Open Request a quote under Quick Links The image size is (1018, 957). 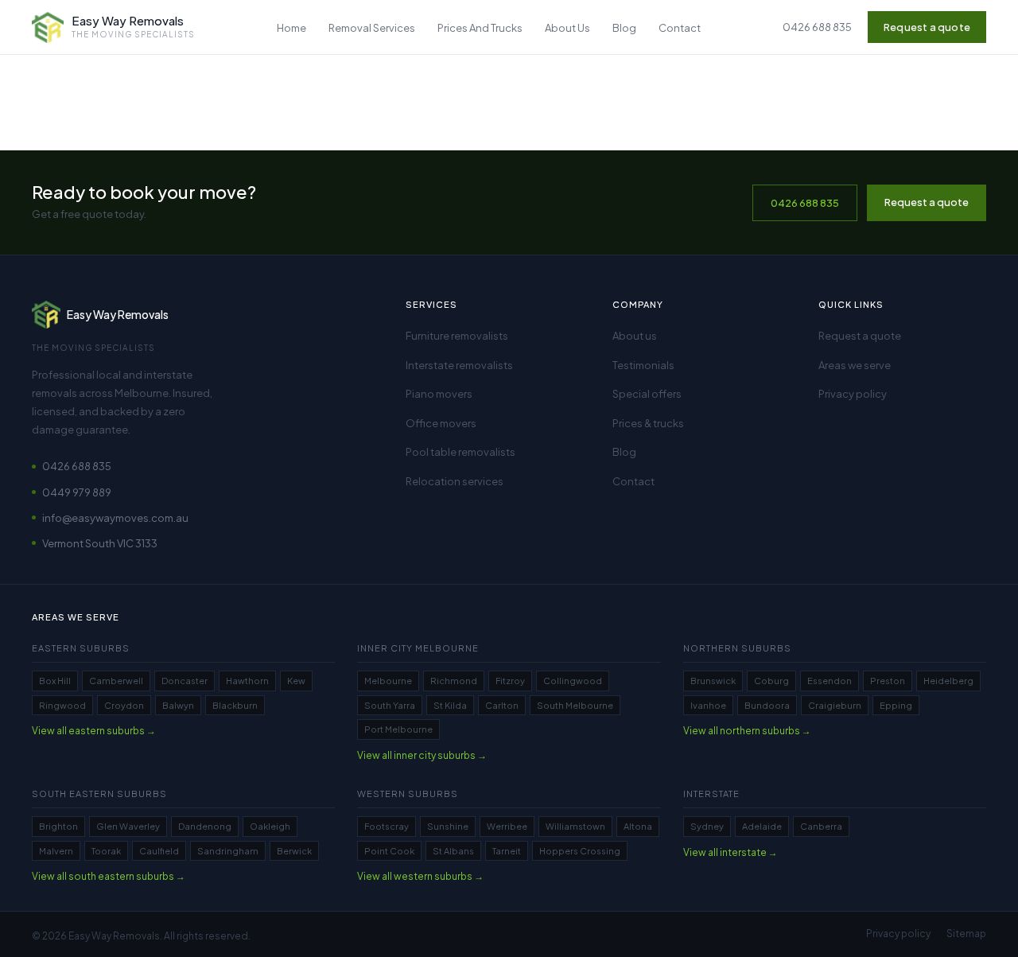click(x=860, y=336)
